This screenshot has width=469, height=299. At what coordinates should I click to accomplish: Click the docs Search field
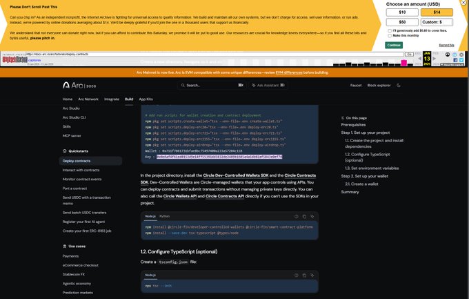point(212,86)
